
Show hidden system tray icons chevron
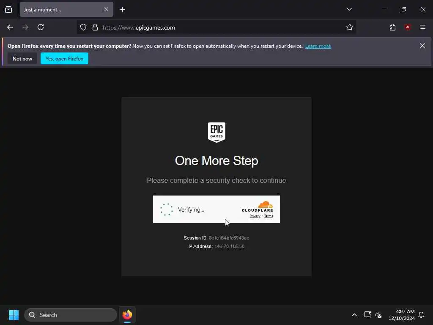[354, 315]
